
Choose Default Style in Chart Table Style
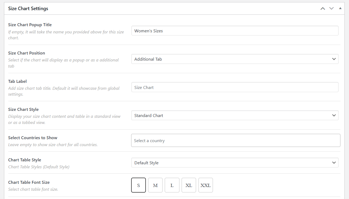pyautogui.click(x=235, y=162)
